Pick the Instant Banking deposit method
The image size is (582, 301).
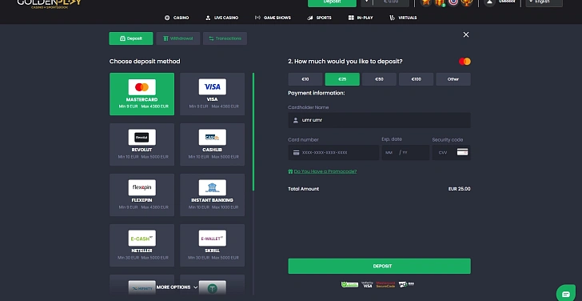pos(213,195)
